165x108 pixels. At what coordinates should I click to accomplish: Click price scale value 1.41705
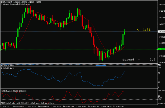(x=162, y=56)
